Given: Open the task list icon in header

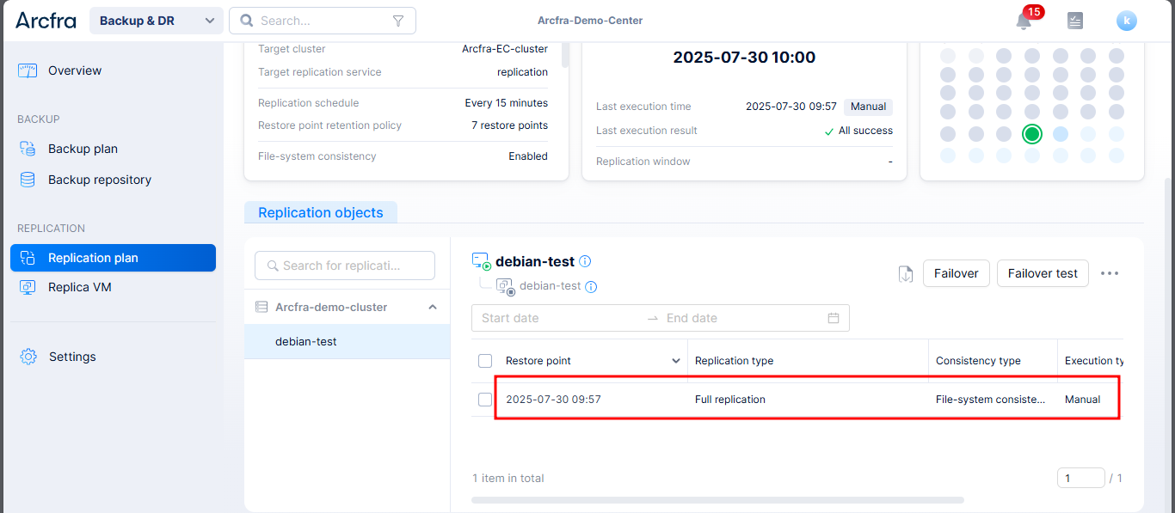Looking at the screenshot, I should point(1074,21).
